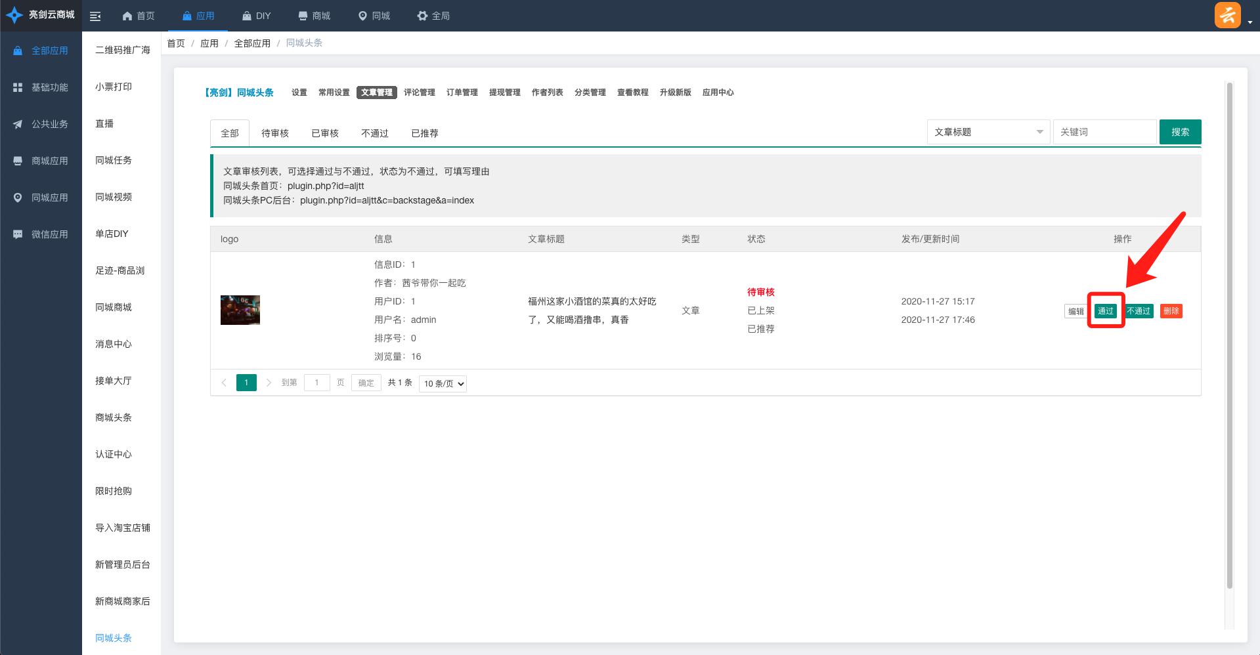1260x655 pixels.
Task: Open 商城应用 store icon in sidebar
Action: click(x=18, y=161)
